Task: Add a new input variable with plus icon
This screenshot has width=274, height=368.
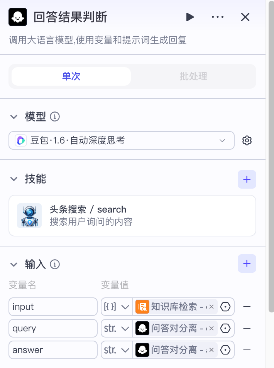Action: [x=247, y=264]
